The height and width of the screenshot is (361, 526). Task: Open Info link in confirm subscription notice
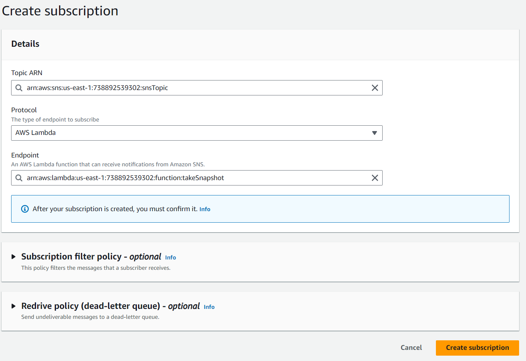click(x=205, y=209)
